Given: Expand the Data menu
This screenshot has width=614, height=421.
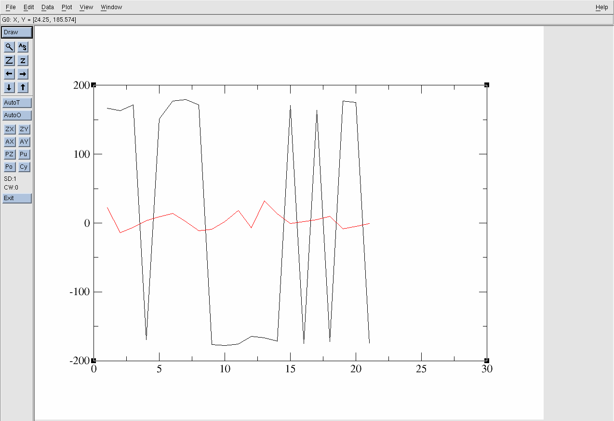Looking at the screenshot, I should tap(48, 7).
